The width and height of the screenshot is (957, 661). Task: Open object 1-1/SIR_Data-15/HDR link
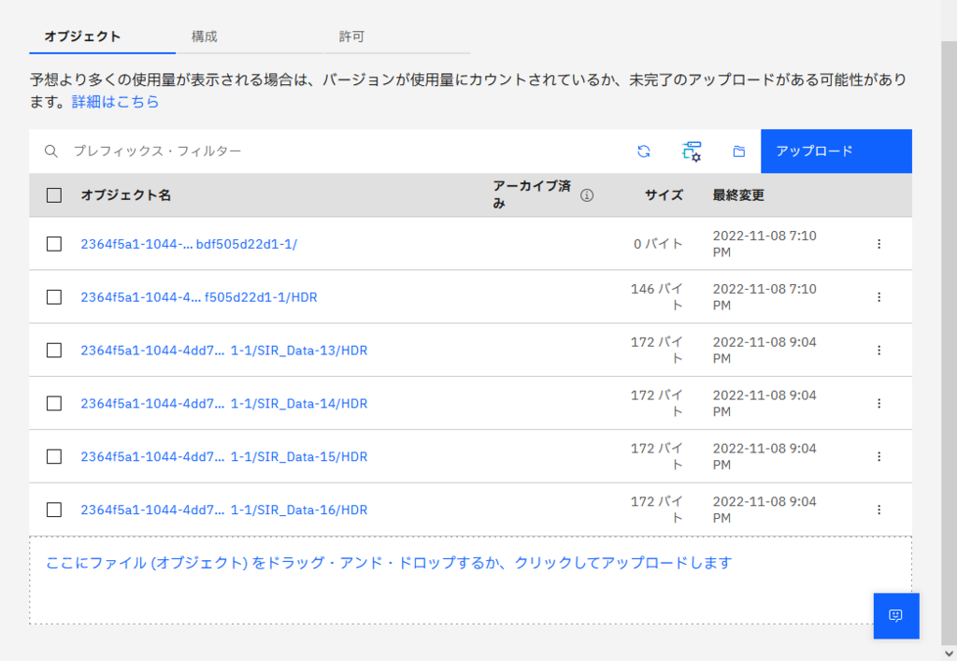[x=224, y=456]
